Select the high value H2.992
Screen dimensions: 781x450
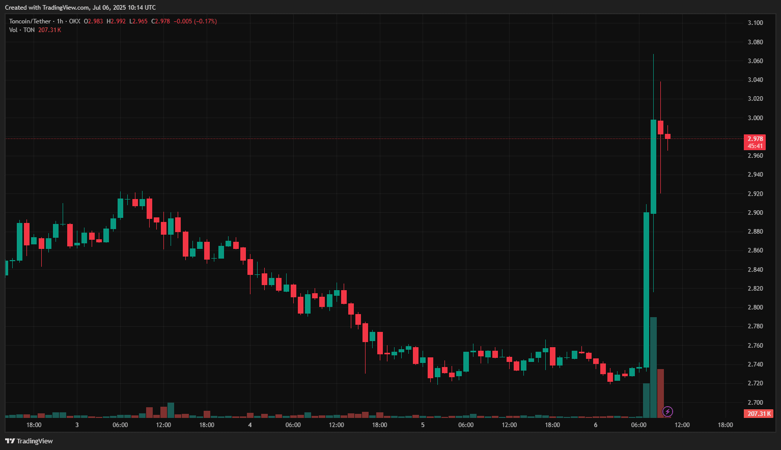click(x=116, y=21)
